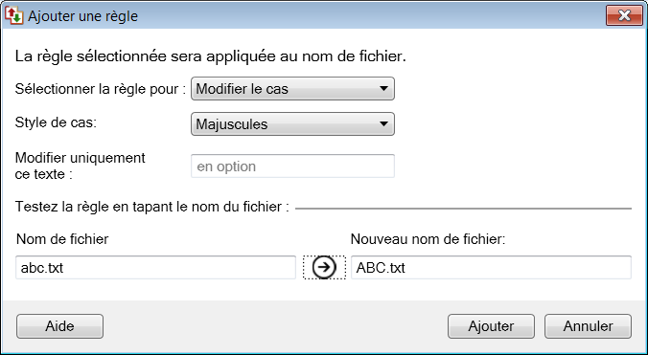The height and width of the screenshot is (355, 648).
Task: Click the 'Modifier uniquement ce texte :' label
Action: coord(81,166)
